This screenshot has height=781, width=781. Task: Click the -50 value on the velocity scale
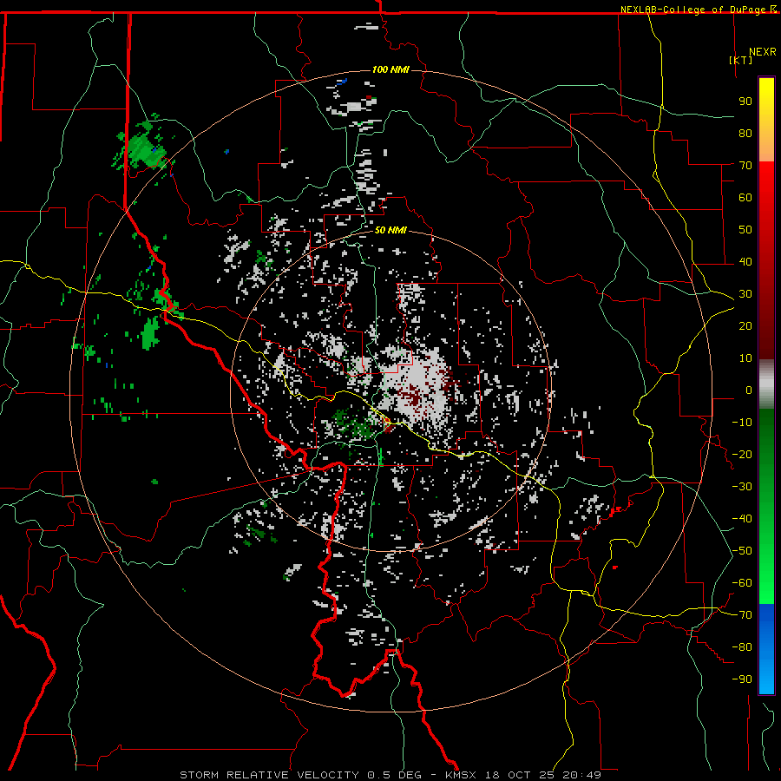click(x=742, y=551)
